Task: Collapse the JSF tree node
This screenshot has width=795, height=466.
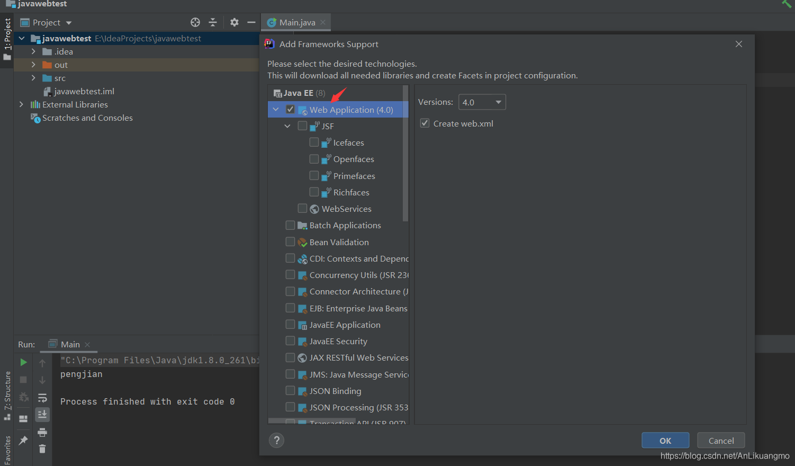Action: 287,126
